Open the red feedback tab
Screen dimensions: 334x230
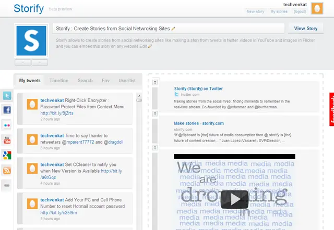(332, 109)
